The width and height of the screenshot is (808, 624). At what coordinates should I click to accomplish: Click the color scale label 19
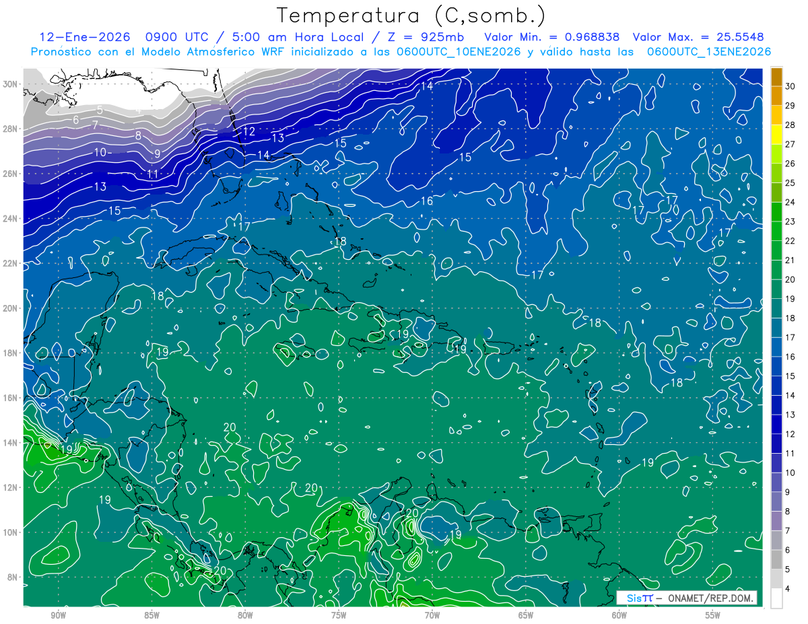[791, 299]
